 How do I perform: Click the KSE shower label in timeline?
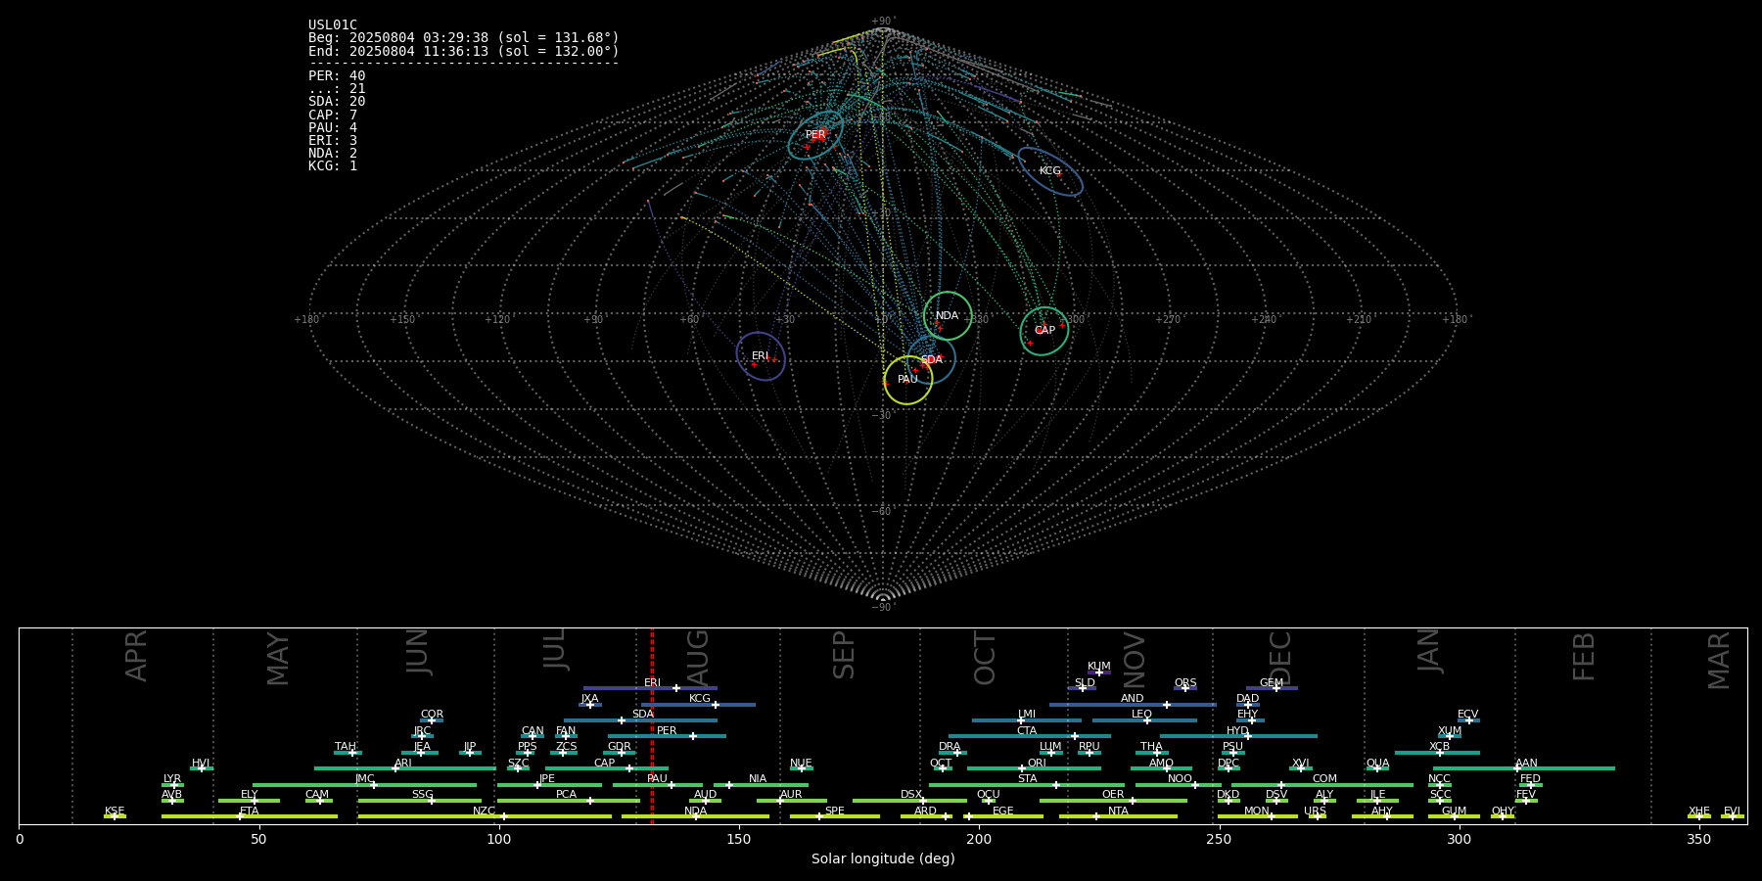pyautogui.click(x=115, y=811)
